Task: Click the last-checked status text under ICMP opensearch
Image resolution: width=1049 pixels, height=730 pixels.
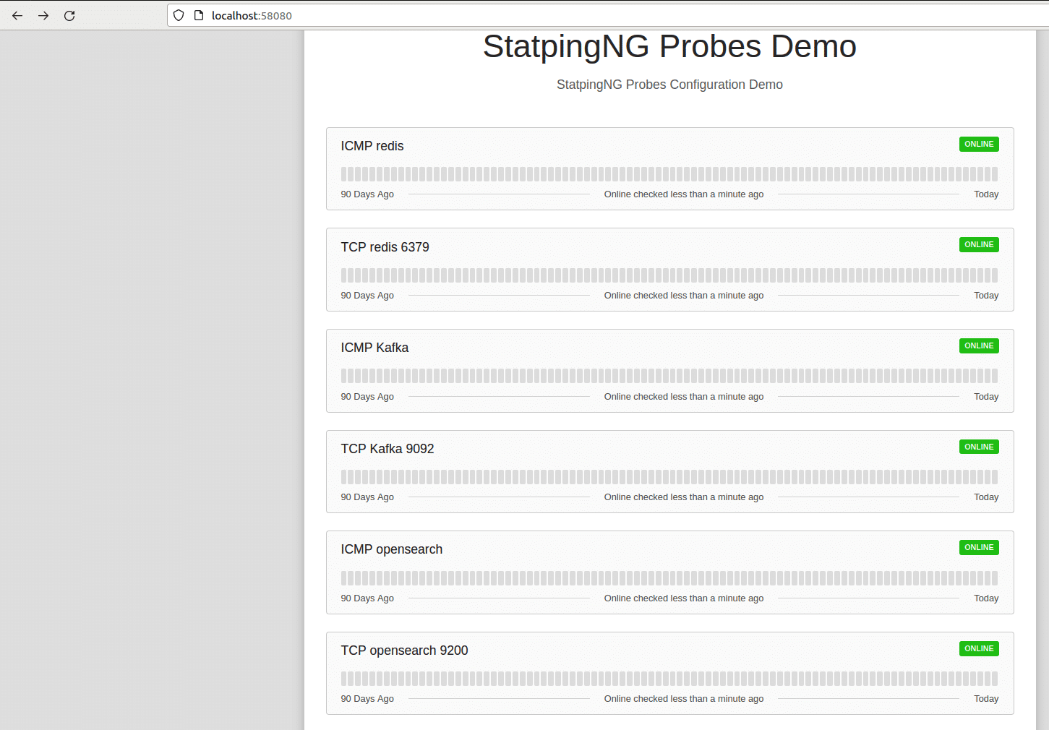Action: click(684, 598)
